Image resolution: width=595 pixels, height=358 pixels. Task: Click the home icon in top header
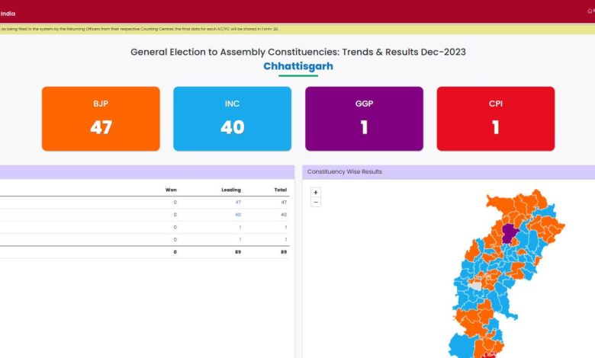point(589,11)
